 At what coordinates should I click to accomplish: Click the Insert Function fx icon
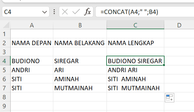point(87,12)
